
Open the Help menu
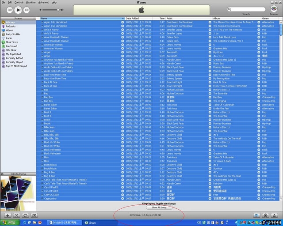coord(54,2)
